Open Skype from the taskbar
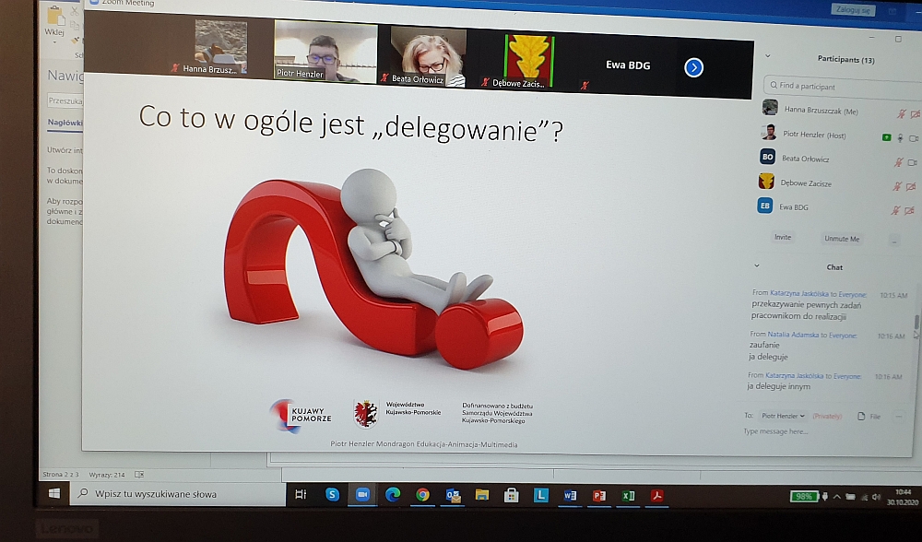922x542 pixels. coord(332,495)
